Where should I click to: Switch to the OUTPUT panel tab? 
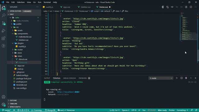[47, 78]
